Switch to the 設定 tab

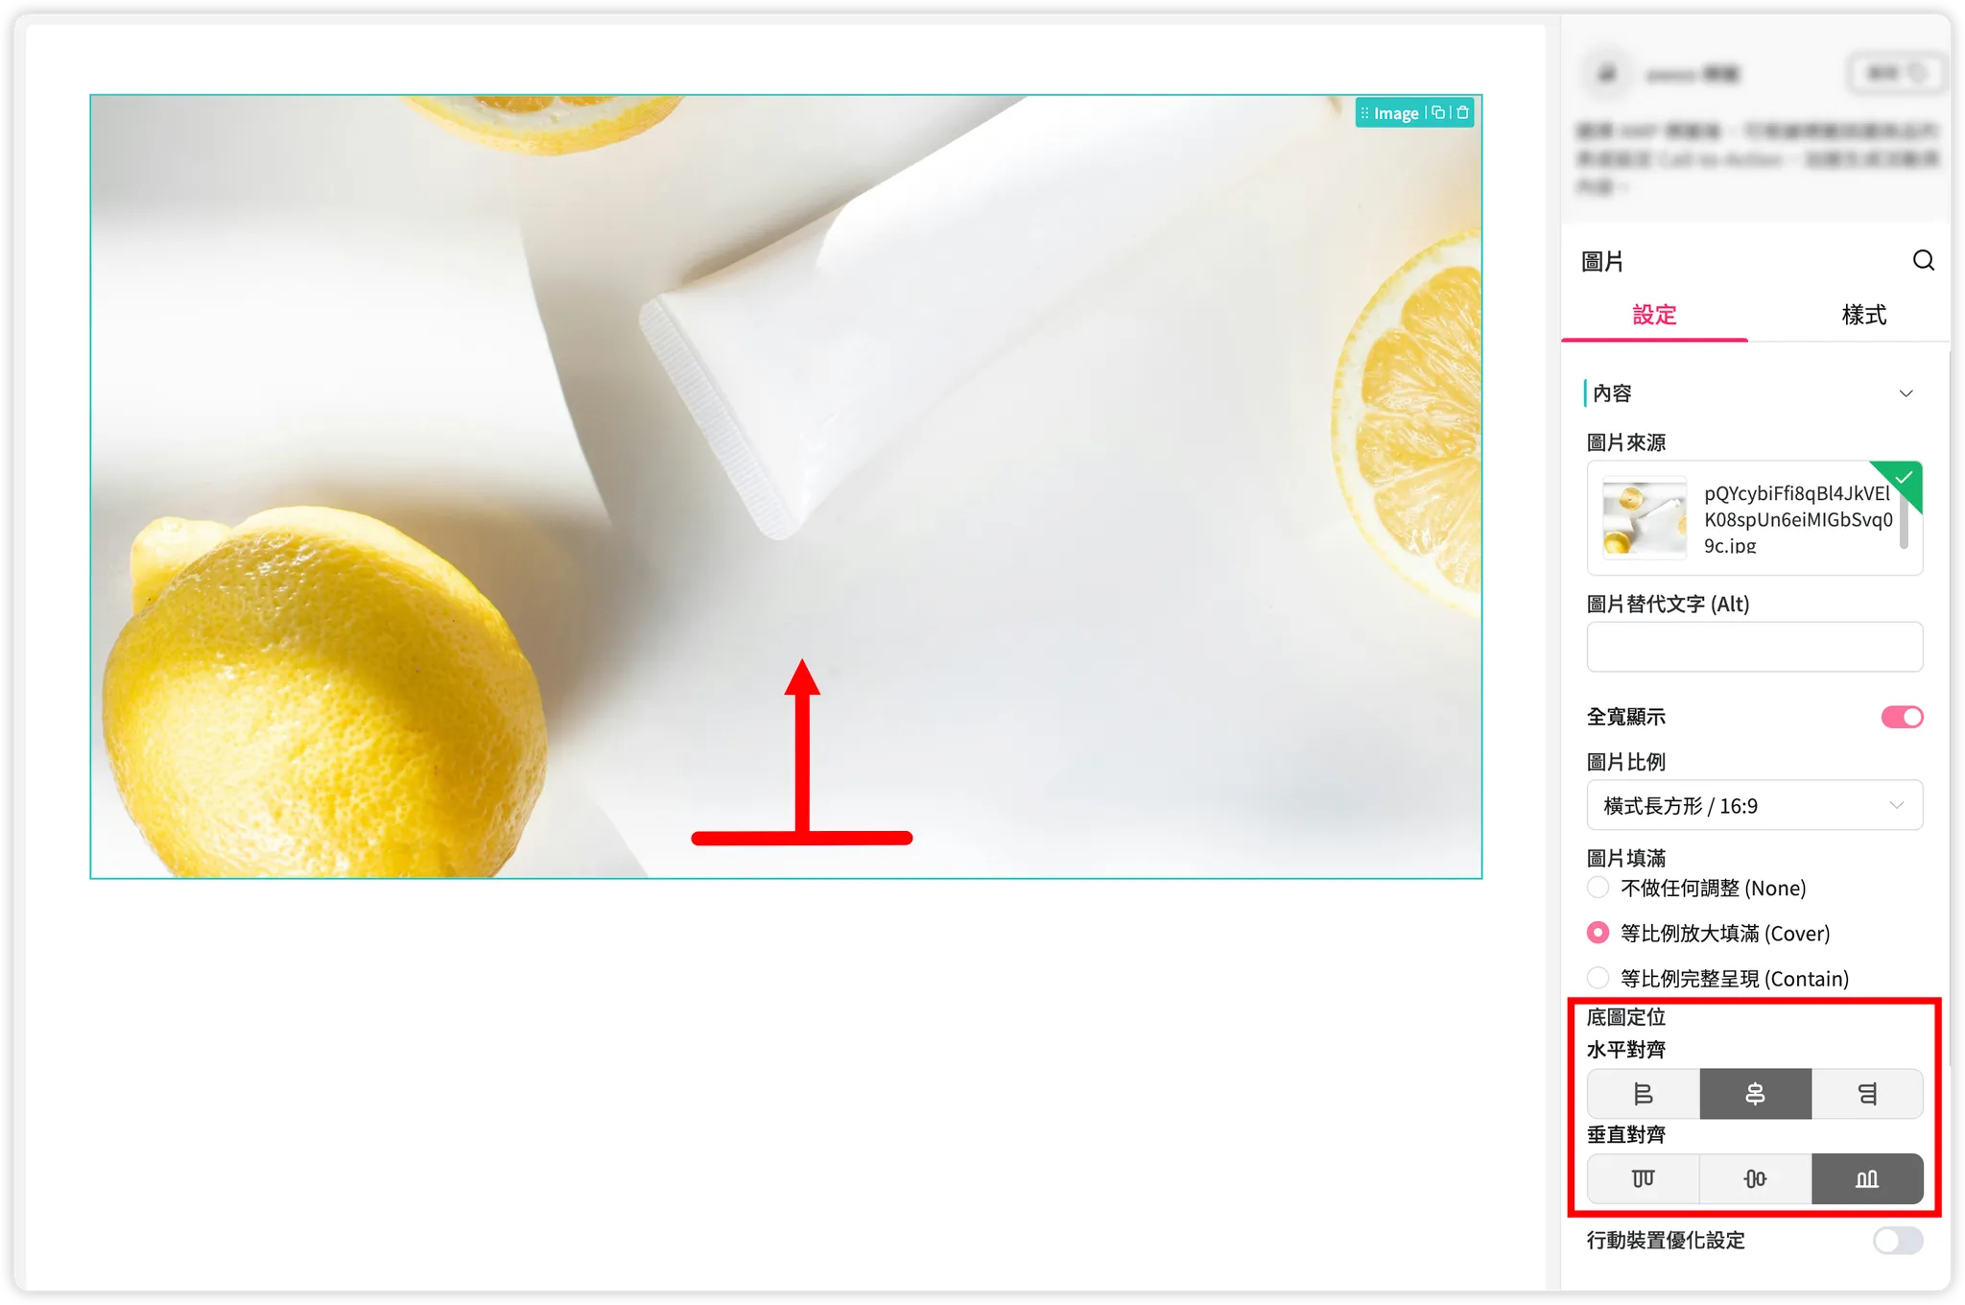pos(1654,315)
